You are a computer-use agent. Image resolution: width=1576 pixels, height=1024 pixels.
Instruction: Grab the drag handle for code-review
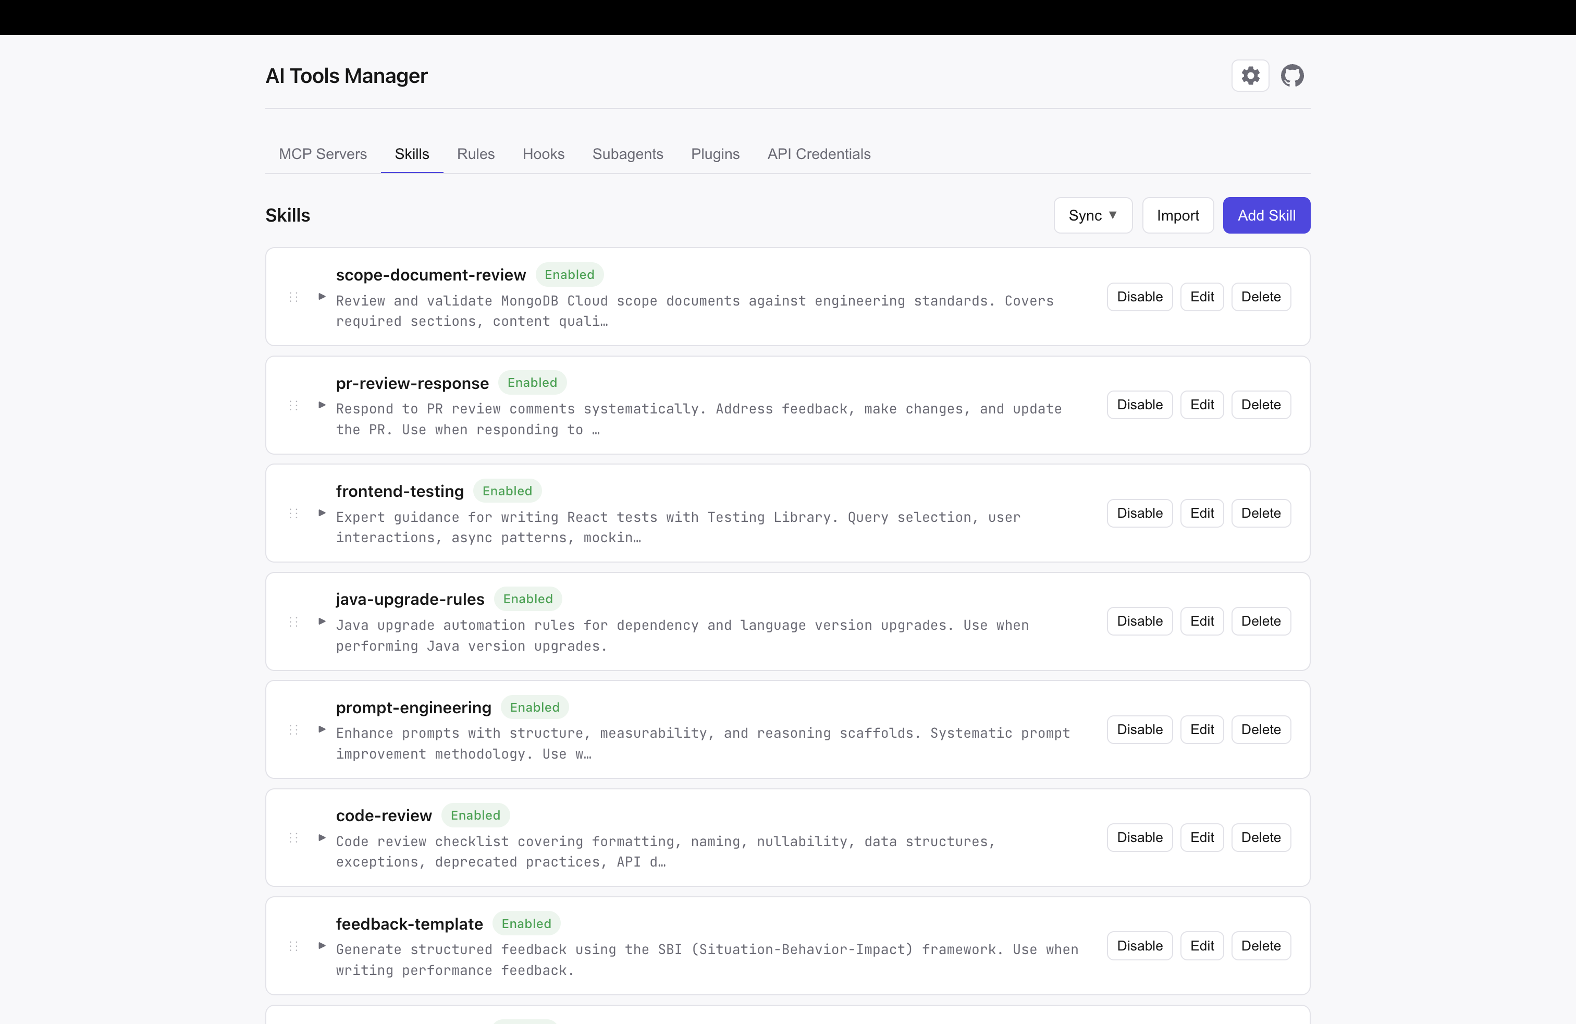pos(293,837)
